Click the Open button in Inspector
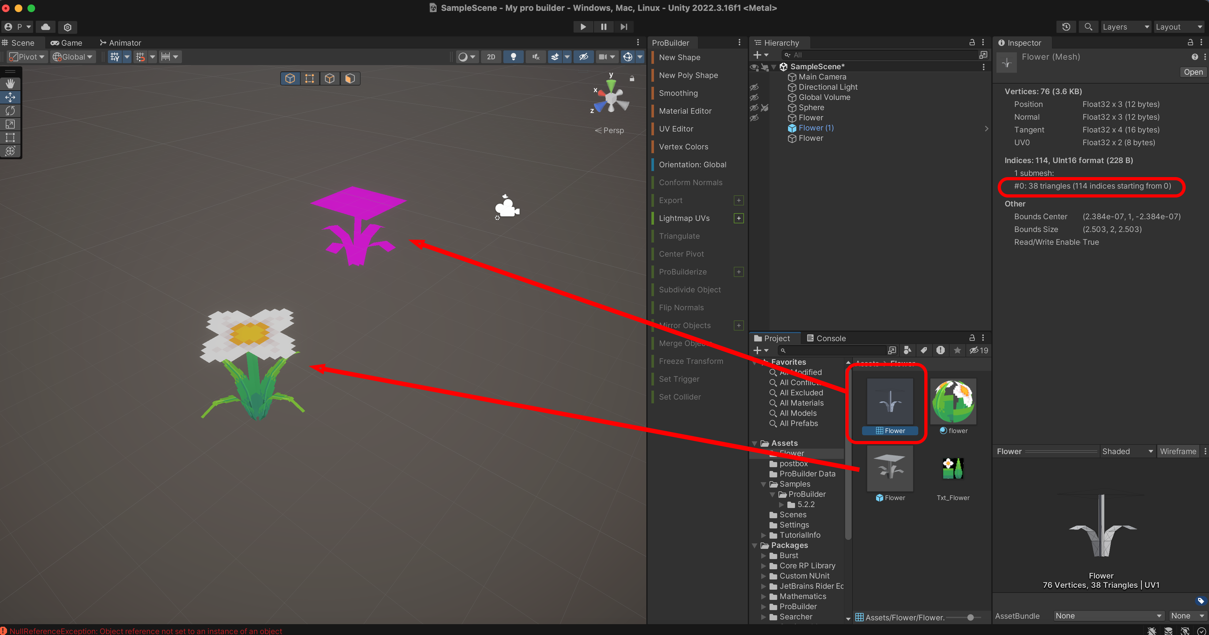This screenshot has width=1209, height=635. (1193, 72)
